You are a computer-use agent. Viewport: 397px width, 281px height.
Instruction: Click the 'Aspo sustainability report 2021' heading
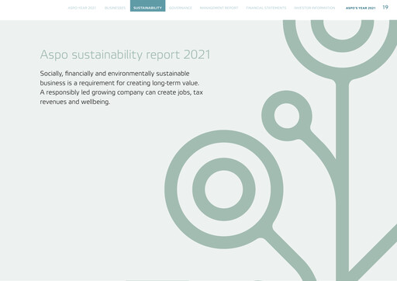click(125, 55)
